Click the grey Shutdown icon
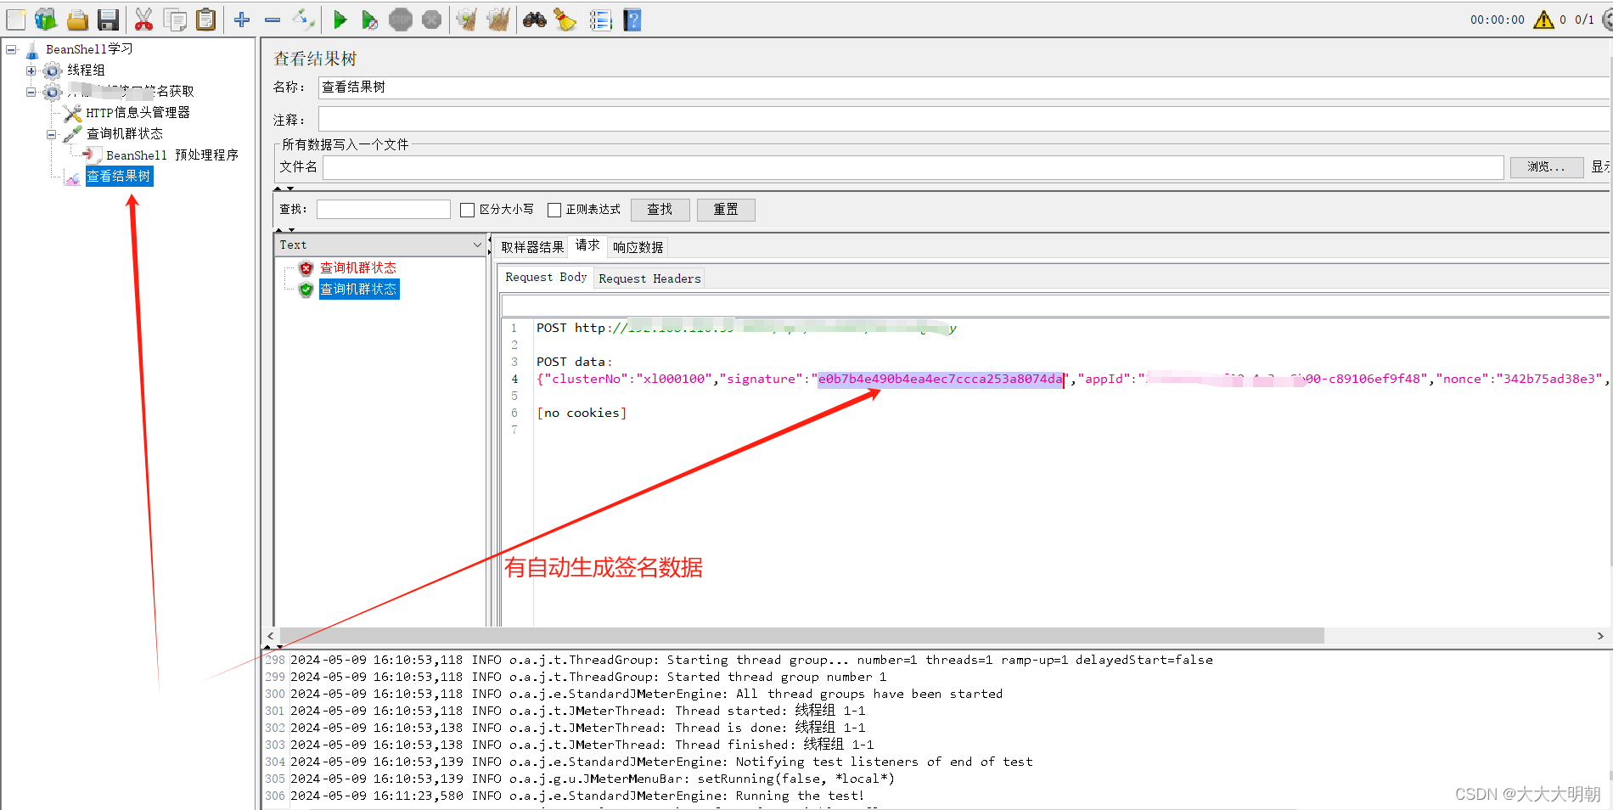This screenshot has height=810, width=1613. tap(431, 20)
